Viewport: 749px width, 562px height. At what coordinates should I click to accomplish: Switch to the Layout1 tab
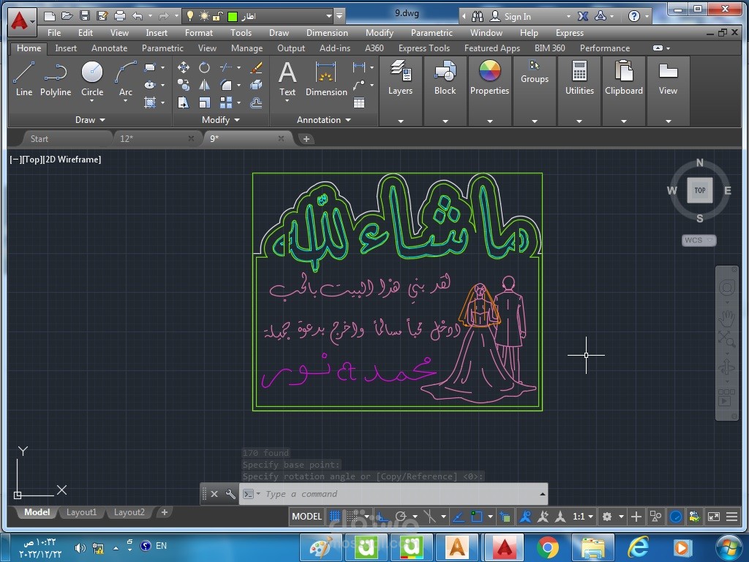click(81, 512)
